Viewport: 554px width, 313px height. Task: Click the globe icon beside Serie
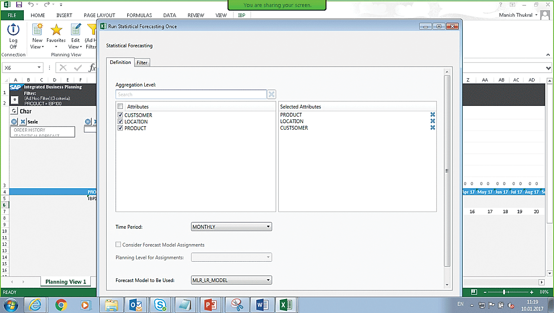tap(14, 122)
